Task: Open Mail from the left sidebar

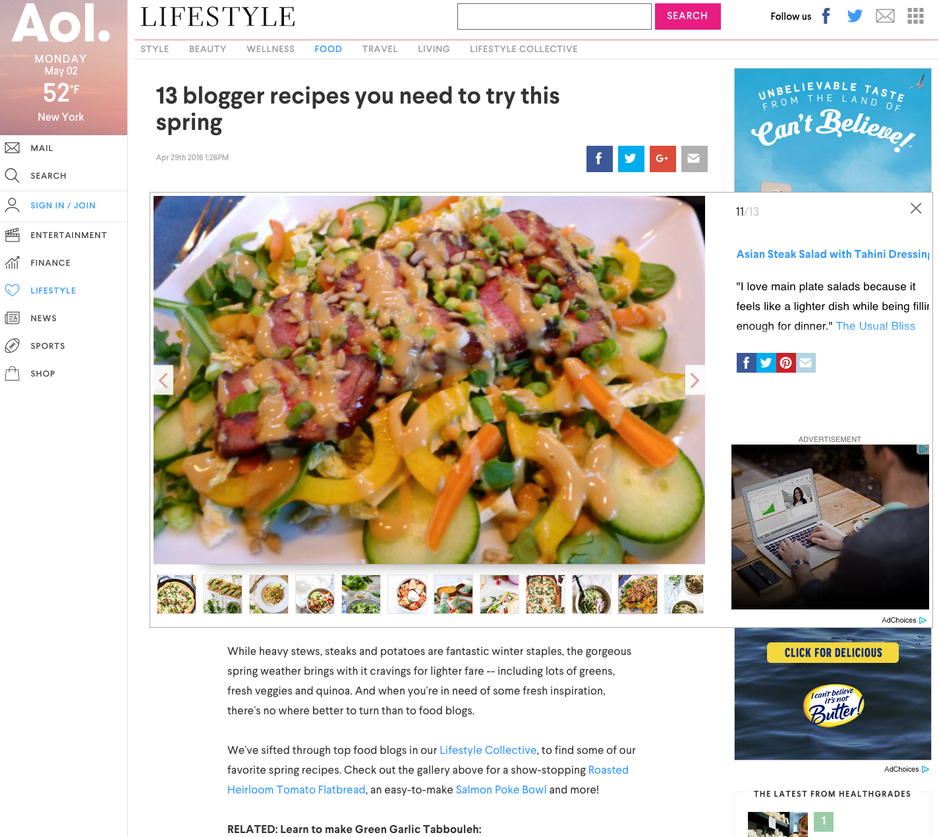Action: [41, 148]
